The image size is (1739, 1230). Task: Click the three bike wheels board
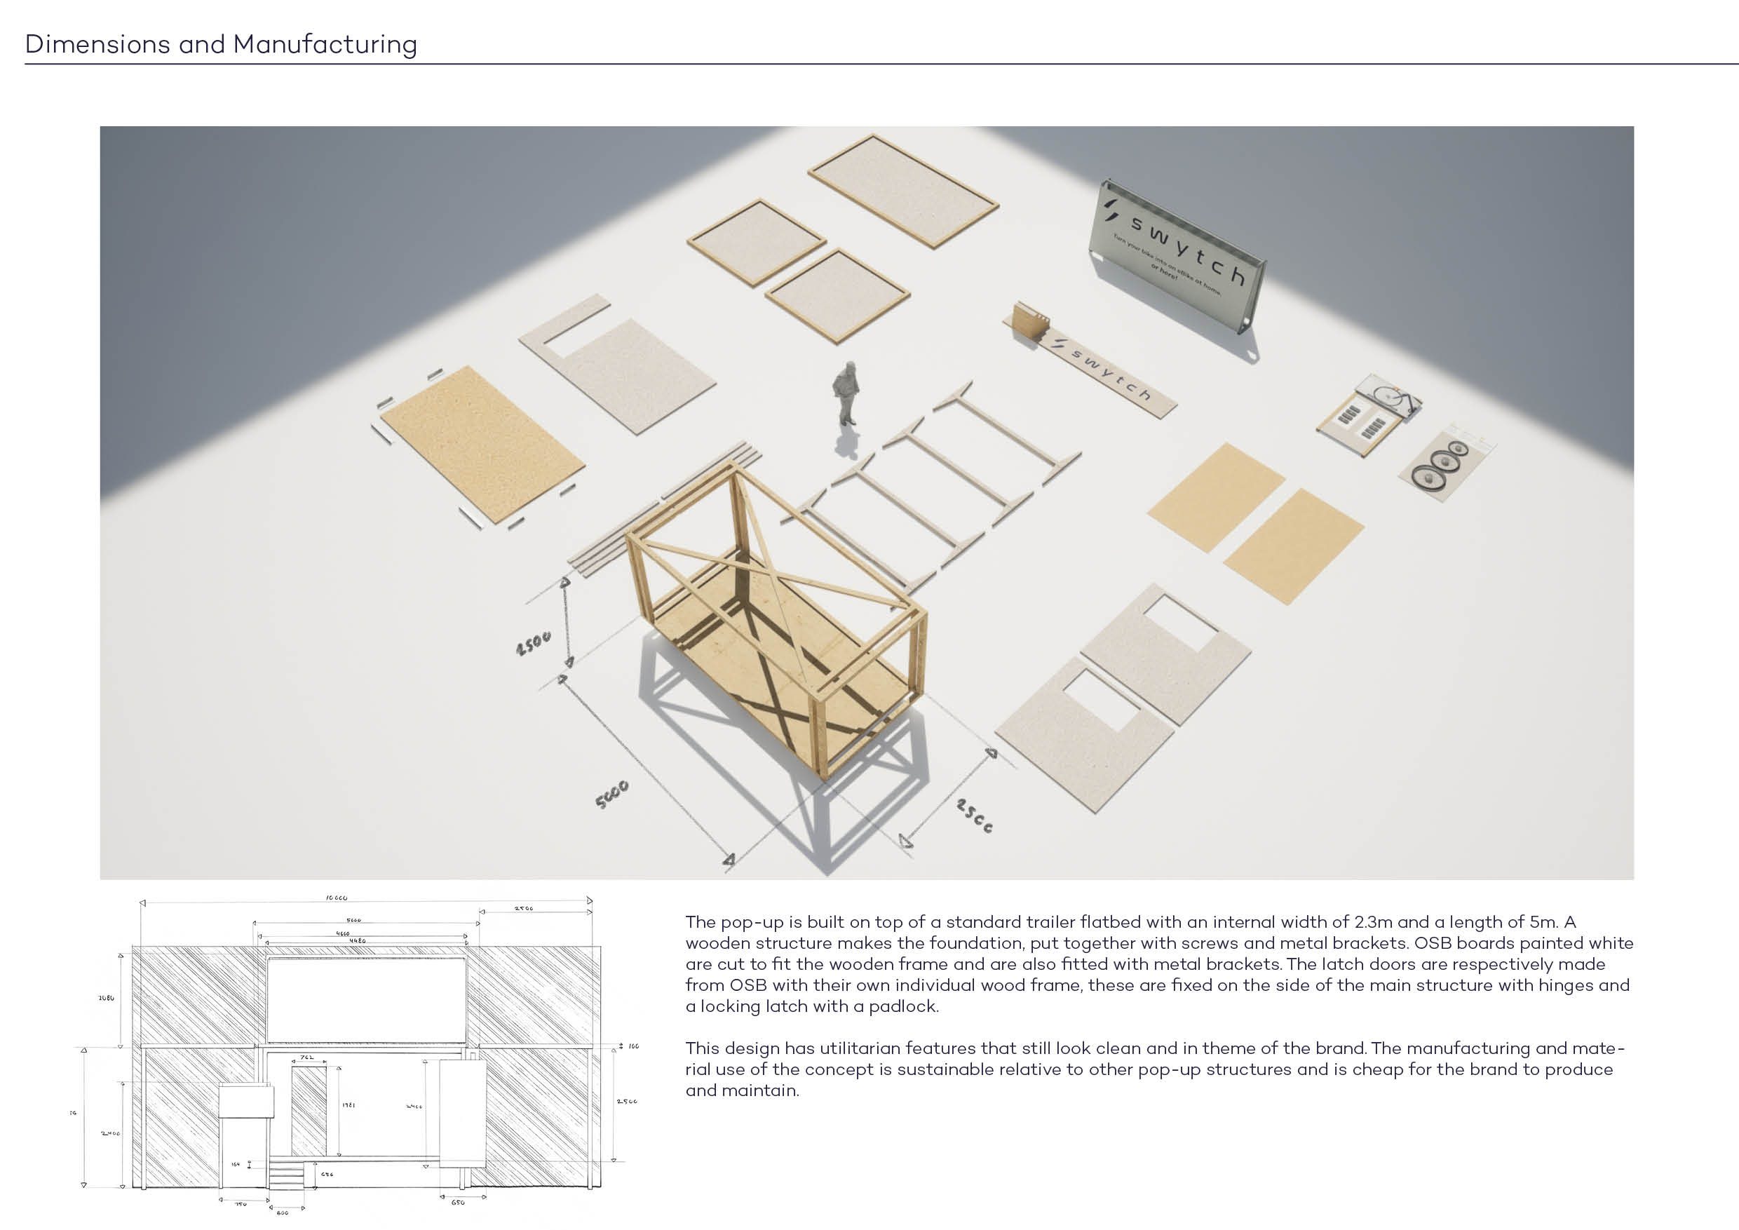1445,462
